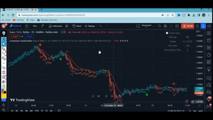Click the quick search magnifier icon
This screenshot has width=213, height=120.
click(159, 26)
